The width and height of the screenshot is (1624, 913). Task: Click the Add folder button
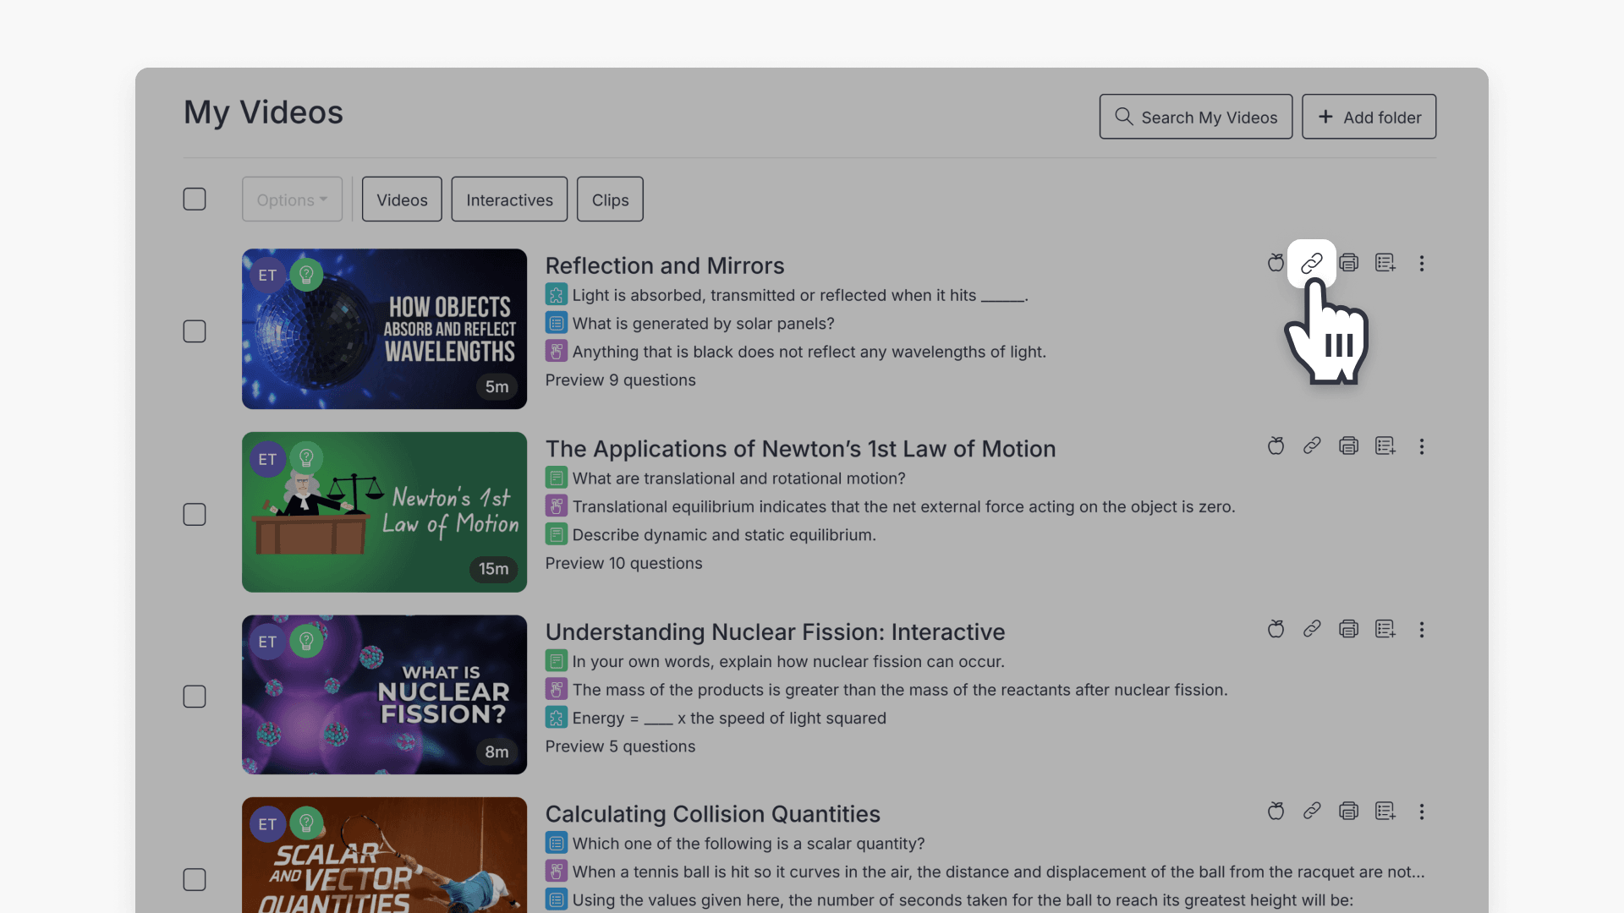click(1369, 117)
